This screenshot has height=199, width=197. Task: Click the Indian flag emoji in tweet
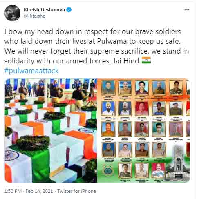click(146, 60)
